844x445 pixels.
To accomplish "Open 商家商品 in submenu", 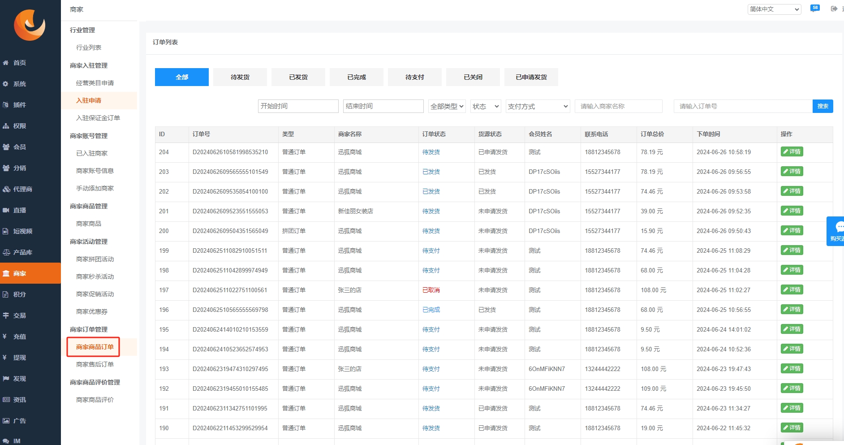I will (x=89, y=224).
